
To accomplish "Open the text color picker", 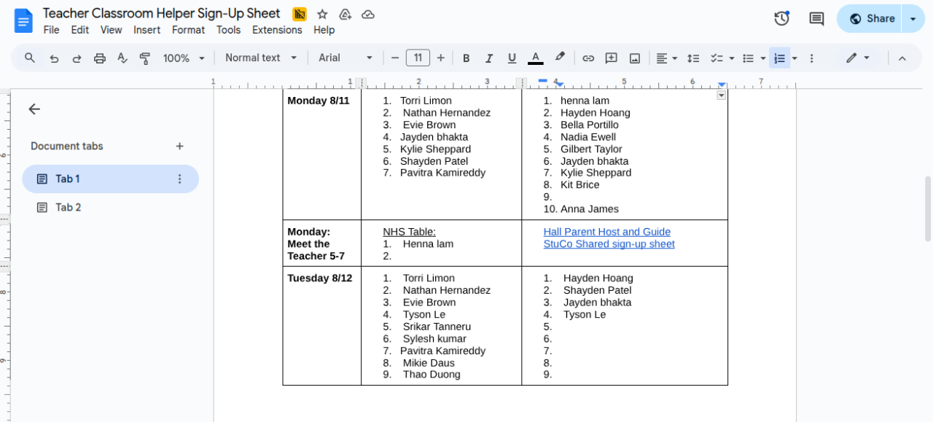I will point(536,58).
